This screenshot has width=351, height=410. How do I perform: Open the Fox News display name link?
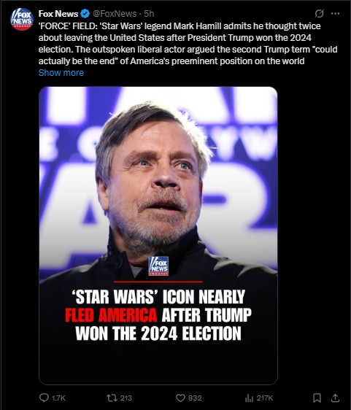pyautogui.click(x=58, y=14)
